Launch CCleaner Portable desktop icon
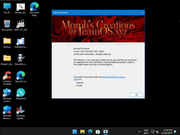180x135 pixels. pyautogui.click(x=7, y=78)
